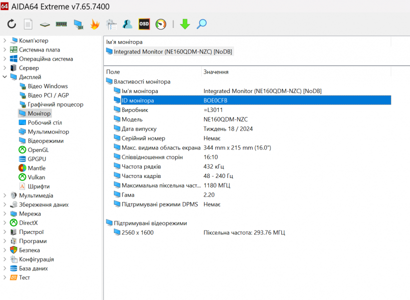Click the Безпека shield icon
The height and width of the screenshot is (300, 410).
13,250
